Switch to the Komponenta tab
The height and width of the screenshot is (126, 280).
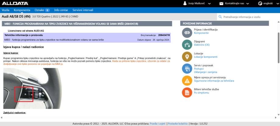point(22,10)
